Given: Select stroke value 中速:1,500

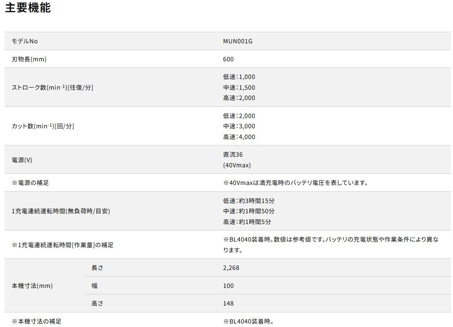Looking at the screenshot, I should (x=239, y=87).
